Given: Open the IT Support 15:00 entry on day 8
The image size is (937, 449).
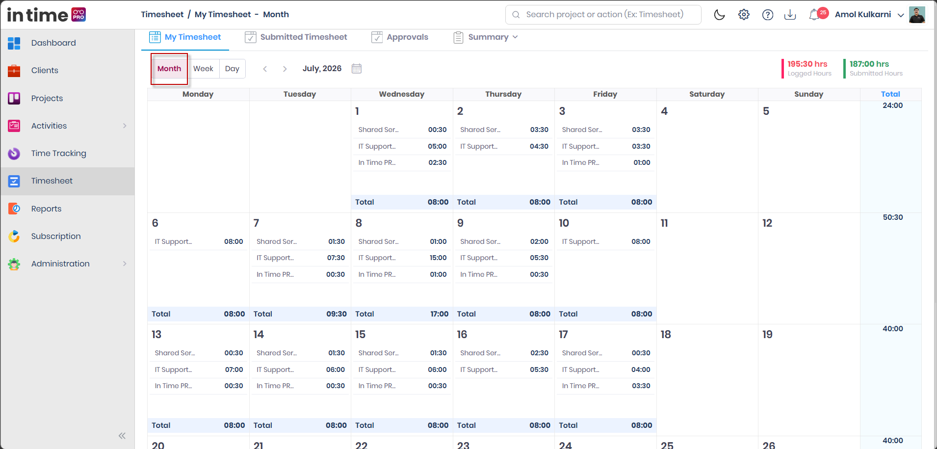Looking at the screenshot, I should pos(402,258).
